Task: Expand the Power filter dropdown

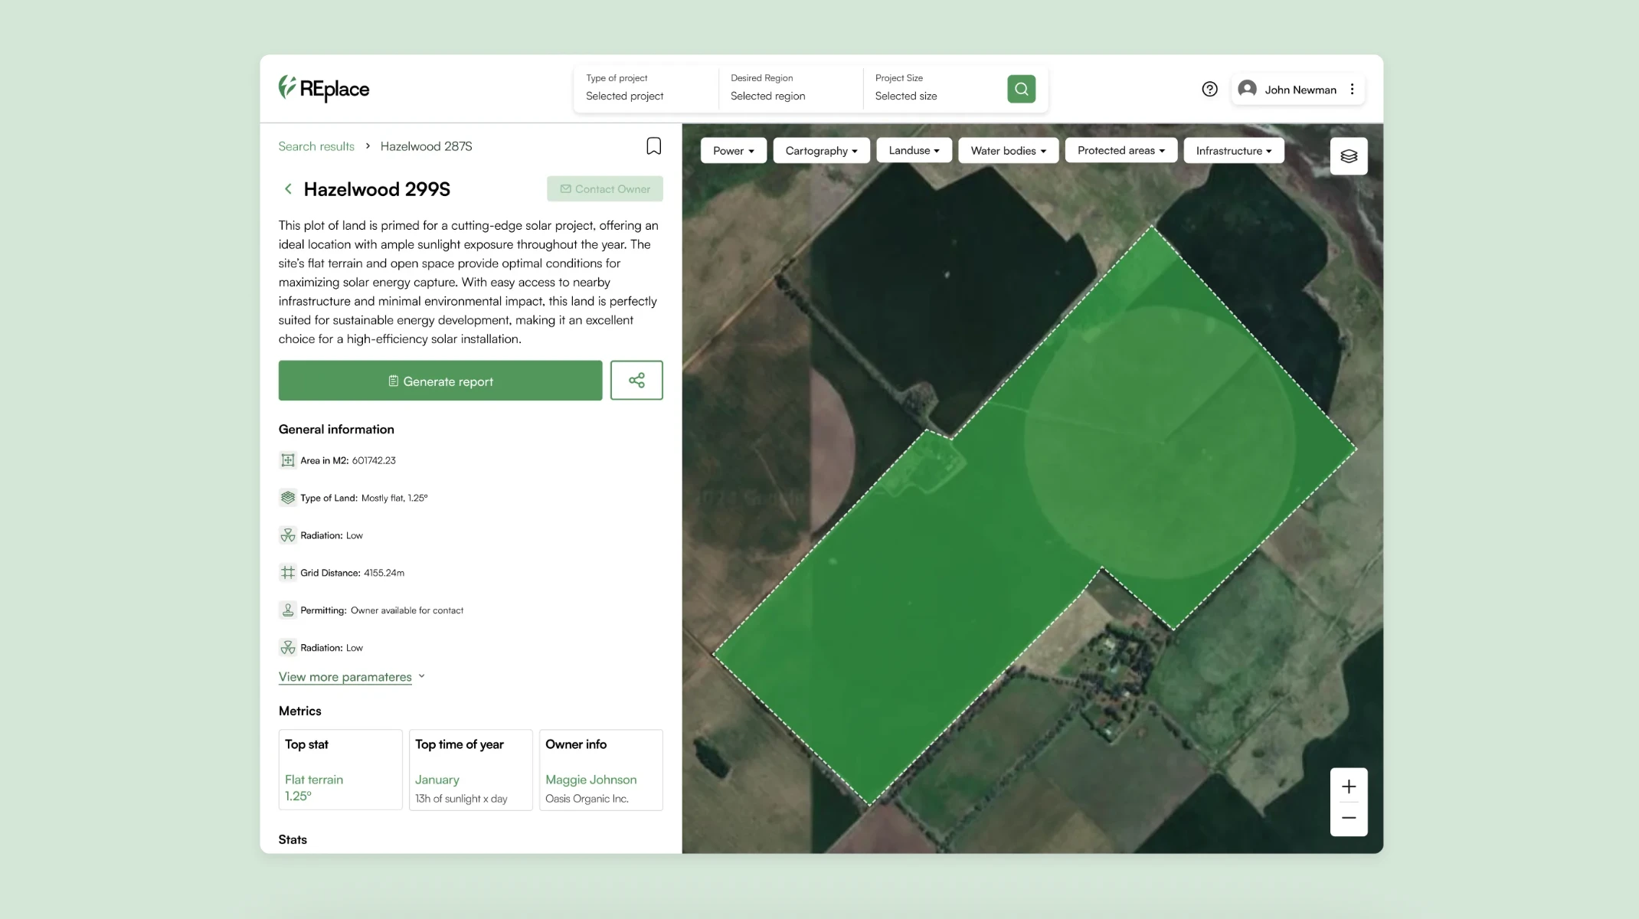Action: coord(733,151)
